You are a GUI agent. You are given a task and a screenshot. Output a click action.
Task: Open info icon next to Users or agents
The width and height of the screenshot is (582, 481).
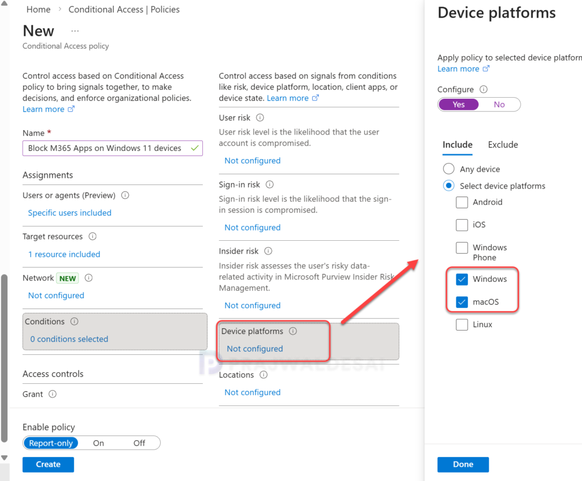click(125, 195)
